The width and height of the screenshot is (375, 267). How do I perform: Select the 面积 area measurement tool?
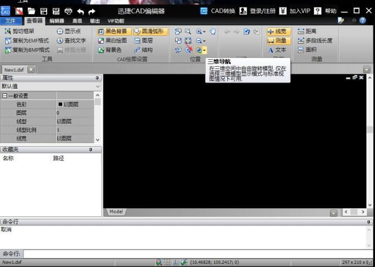[307, 50]
